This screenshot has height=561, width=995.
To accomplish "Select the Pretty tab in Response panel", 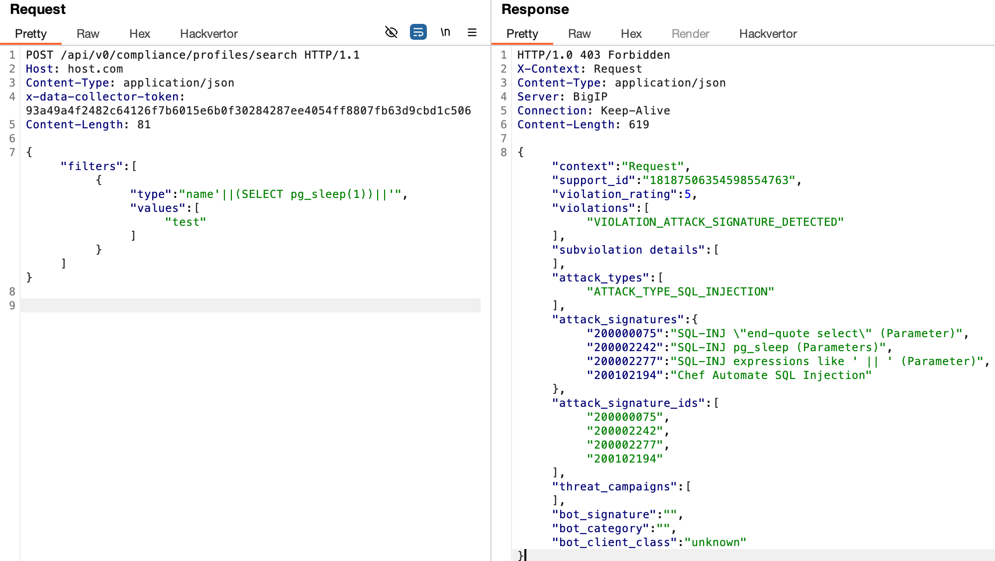I will [x=522, y=34].
